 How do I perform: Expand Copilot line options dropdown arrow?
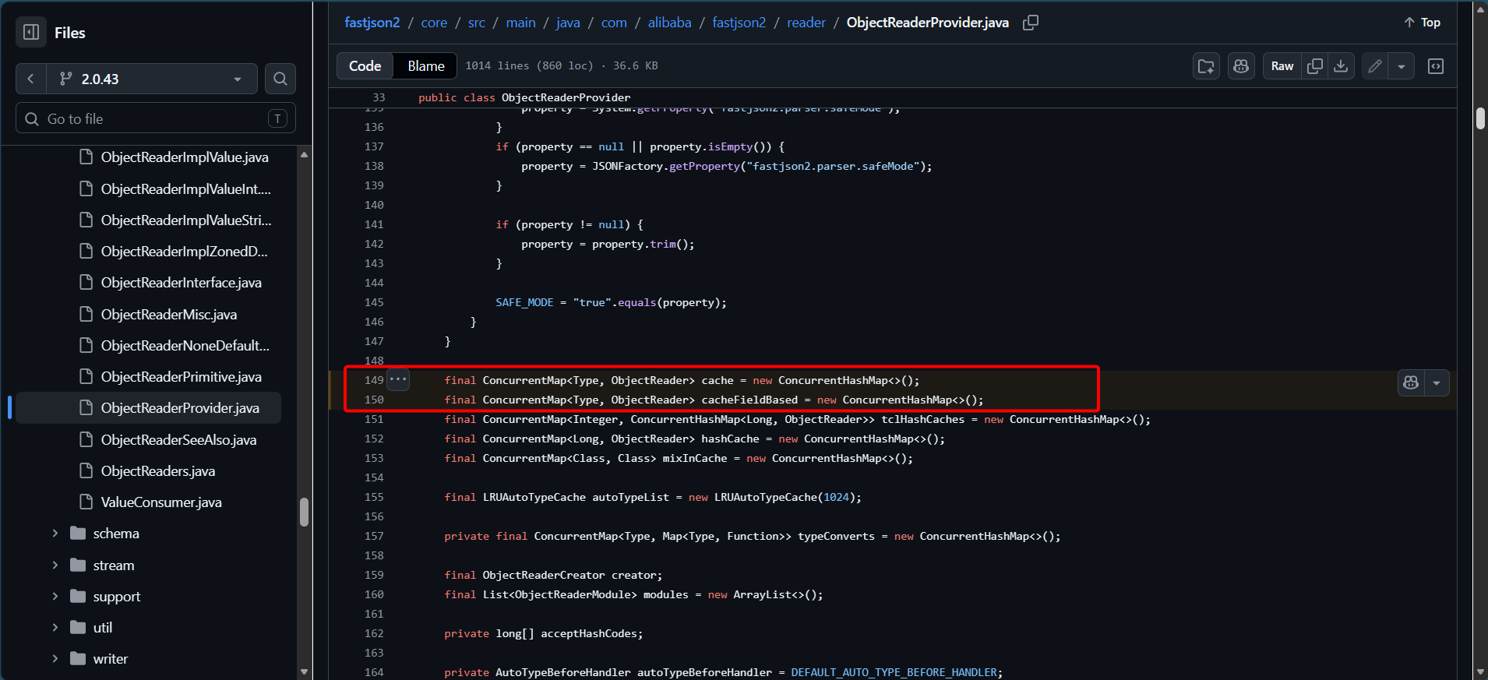1437,382
